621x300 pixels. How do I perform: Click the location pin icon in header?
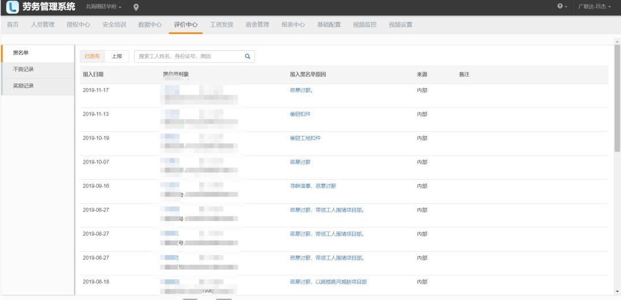[136, 7]
